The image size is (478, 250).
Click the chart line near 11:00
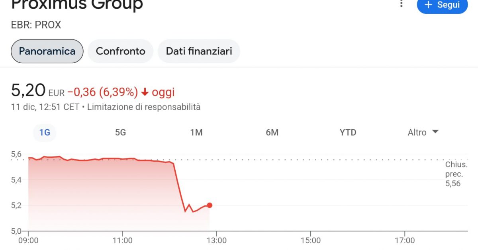coord(123,159)
